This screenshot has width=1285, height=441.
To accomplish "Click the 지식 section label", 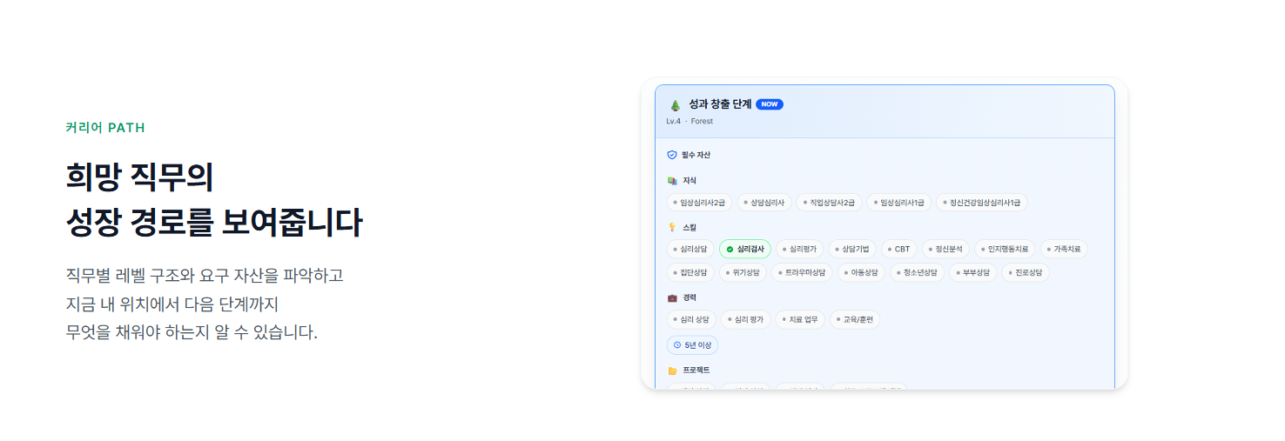I will tap(690, 180).
